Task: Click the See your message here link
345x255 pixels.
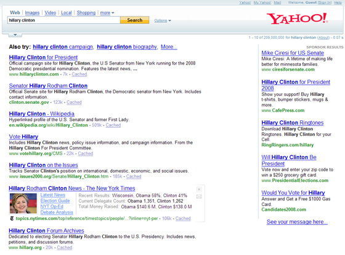Action: coord(297,222)
